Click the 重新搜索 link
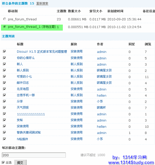 pyautogui.click(x=42, y=4)
